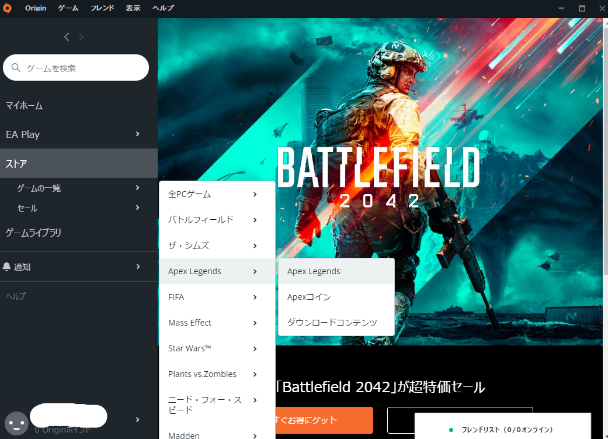Expand the Mass Effect arrow
This screenshot has width=608, height=439.
pos(255,323)
